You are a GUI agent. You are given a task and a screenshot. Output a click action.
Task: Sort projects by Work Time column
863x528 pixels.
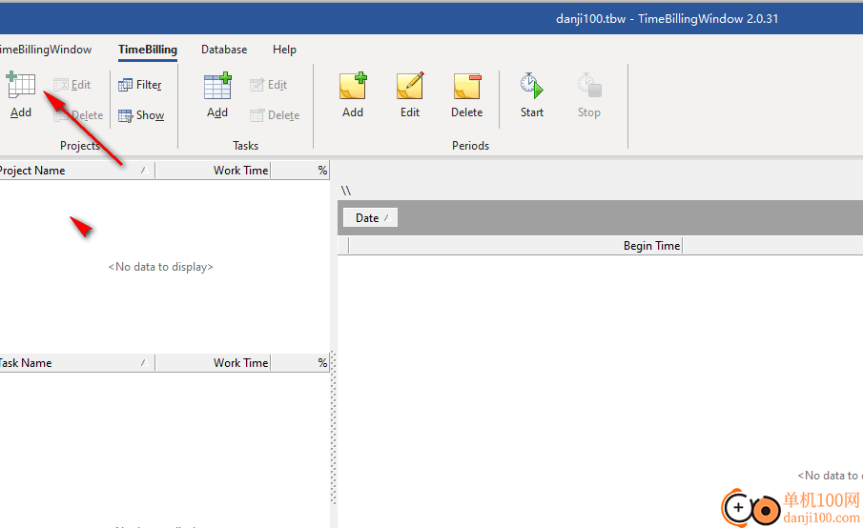(213, 171)
